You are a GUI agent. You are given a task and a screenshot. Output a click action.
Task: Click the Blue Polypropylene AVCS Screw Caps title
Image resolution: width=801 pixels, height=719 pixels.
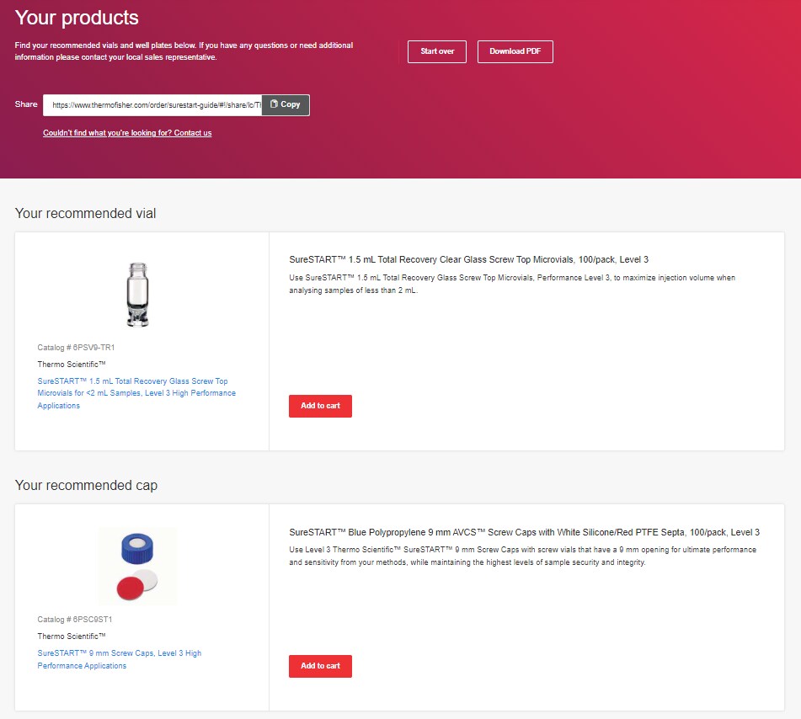coord(524,532)
